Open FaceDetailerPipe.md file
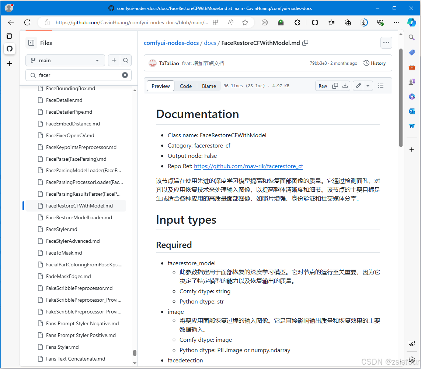 69,112
